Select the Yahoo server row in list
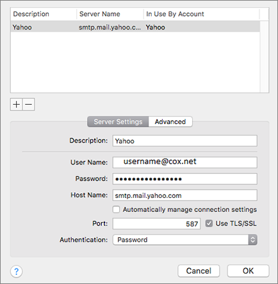This screenshot has height=284, width=278. pyautogui.click(x=135, y=27)
